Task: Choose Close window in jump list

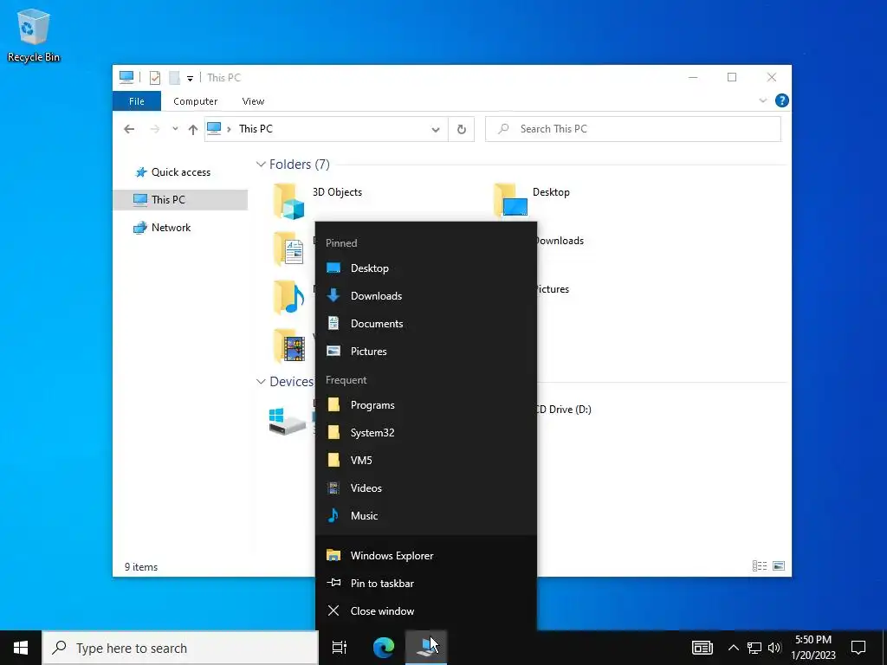Action: pos(426,611)
